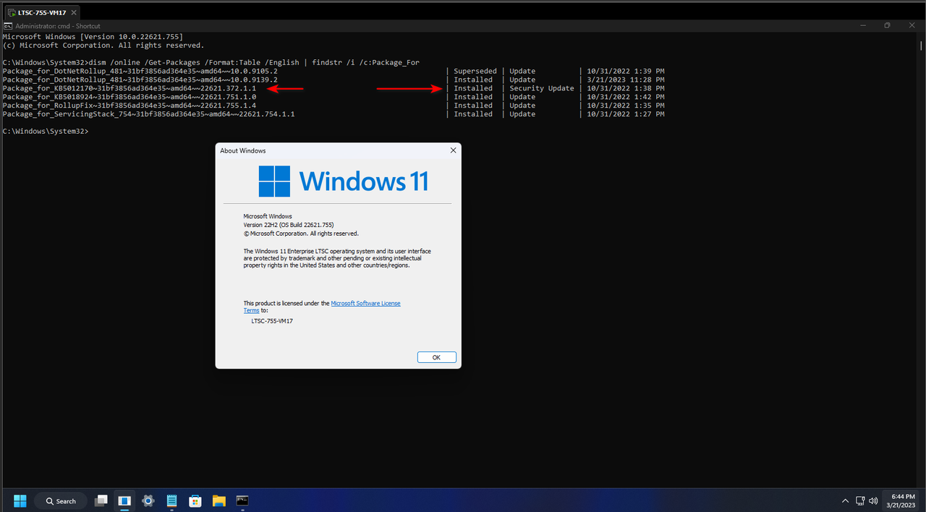Click 'Windows 11 Enterprise LTSC' paragraph text

point(337,258)
